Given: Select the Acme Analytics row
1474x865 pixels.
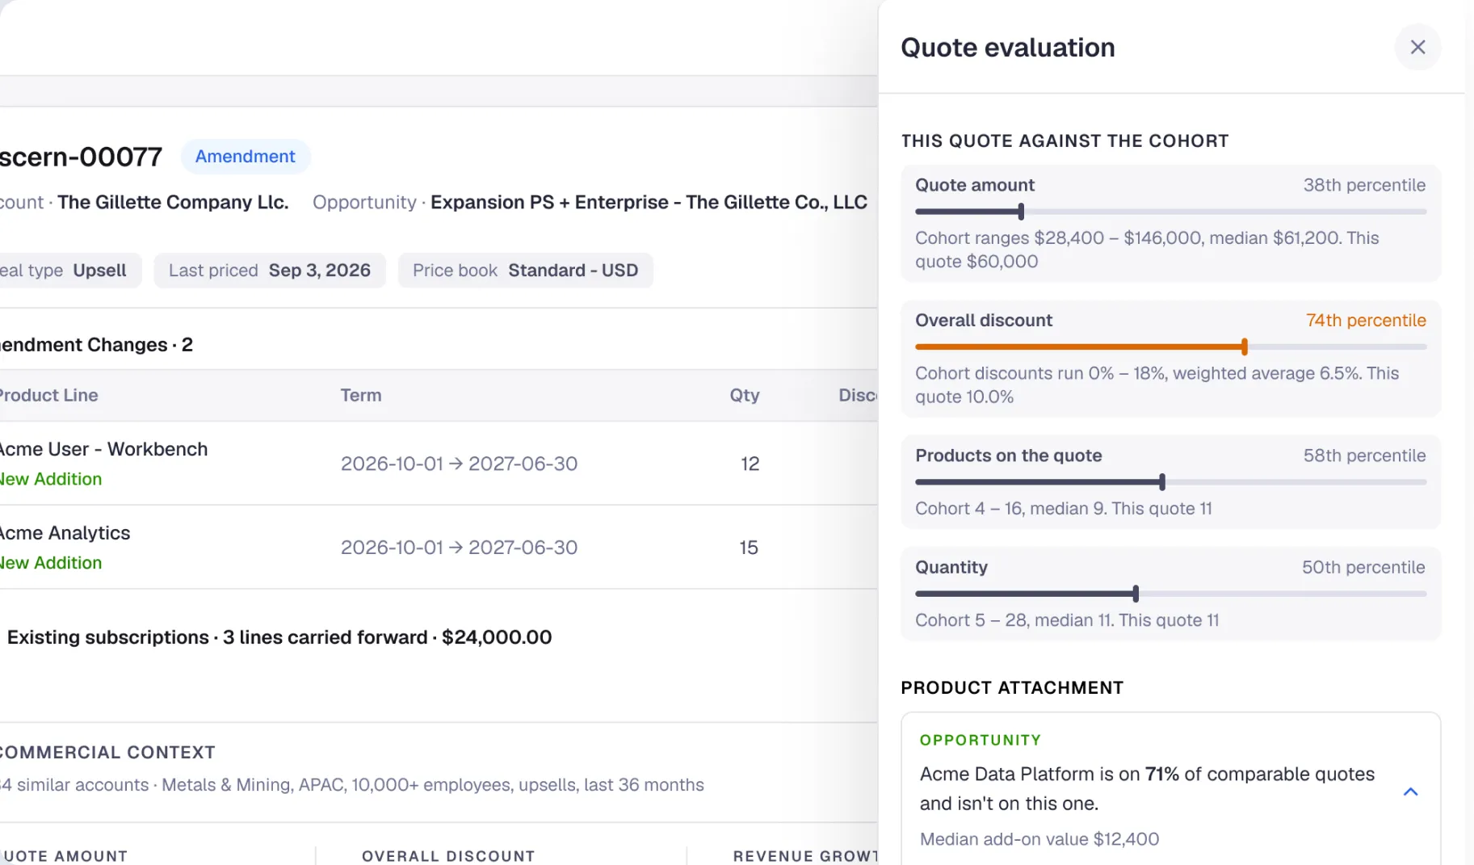Looking at the screenshot, I should tap(439, 548).
